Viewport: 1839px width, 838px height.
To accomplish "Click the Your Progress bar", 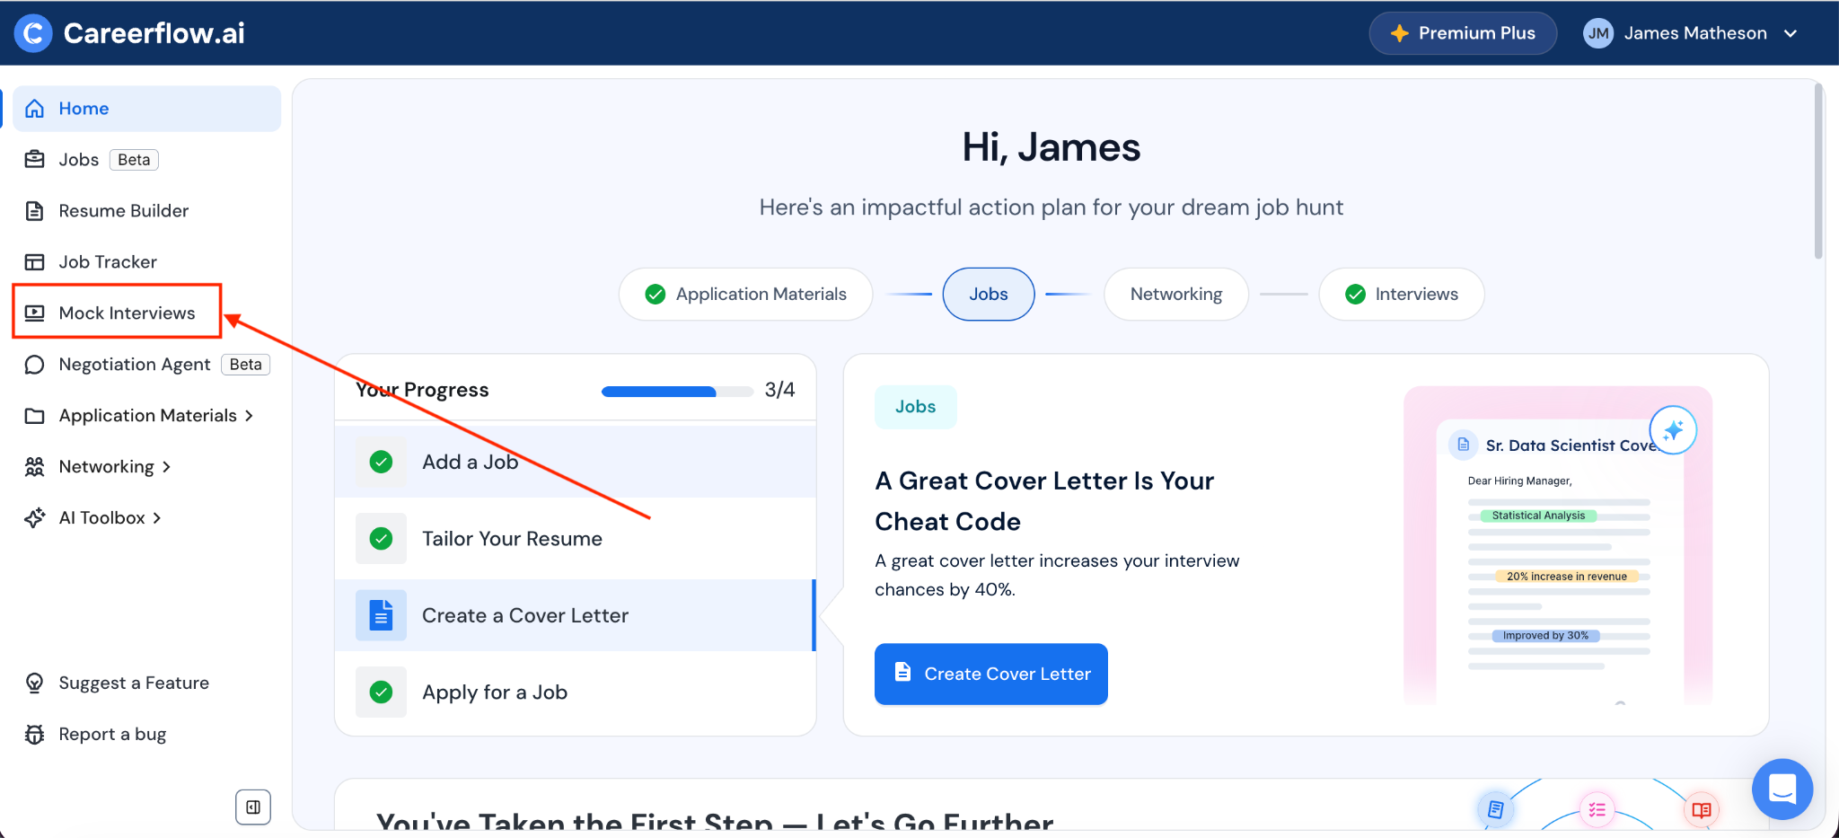I will coord(677,391).
